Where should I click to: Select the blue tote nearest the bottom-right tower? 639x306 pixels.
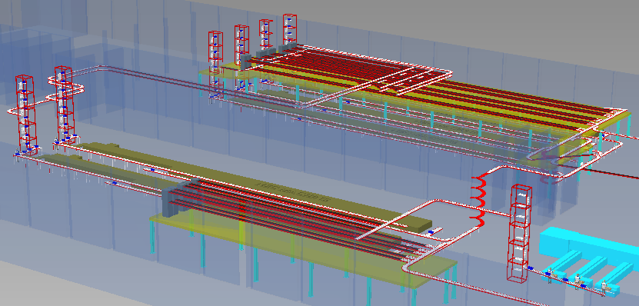[531, 268]
